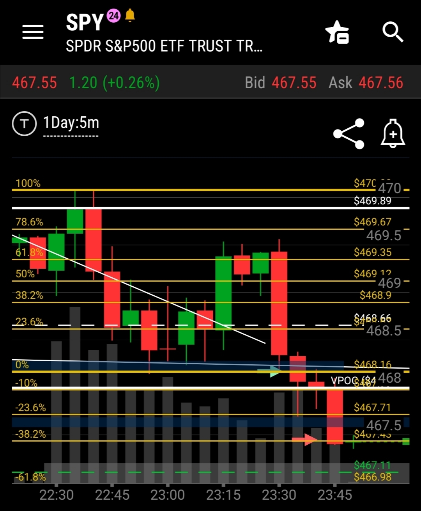The image size is (421, 511).
Task: Tap the 469.5 price axis tick
Action: pos(384,236)
